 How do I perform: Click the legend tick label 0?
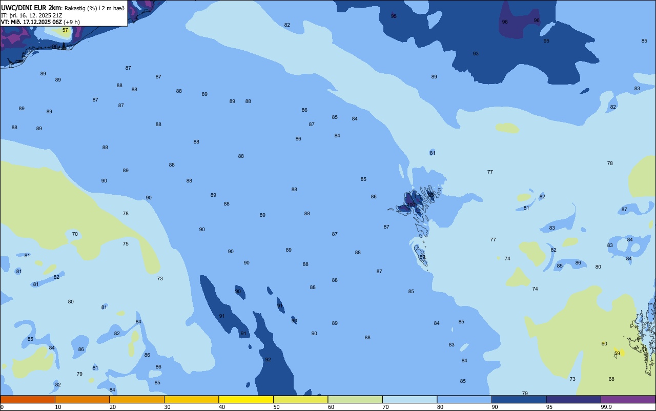2,407
